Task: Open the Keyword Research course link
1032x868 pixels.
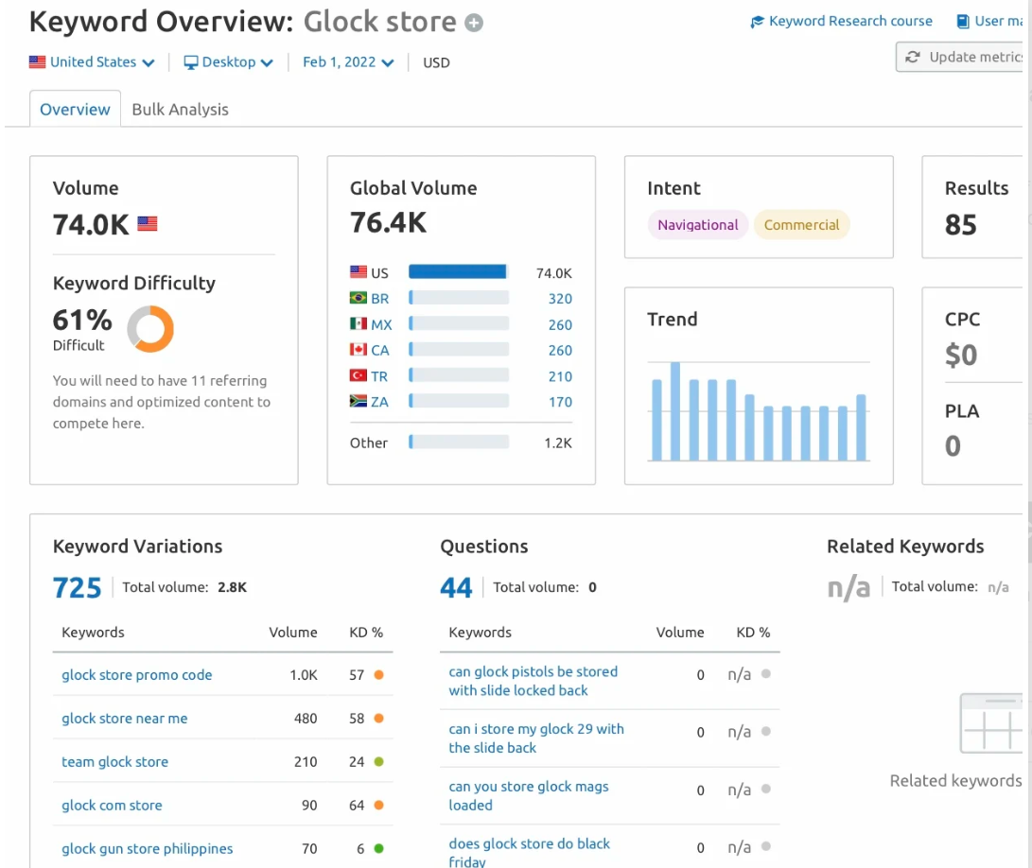Action: [x=841, y=21]
